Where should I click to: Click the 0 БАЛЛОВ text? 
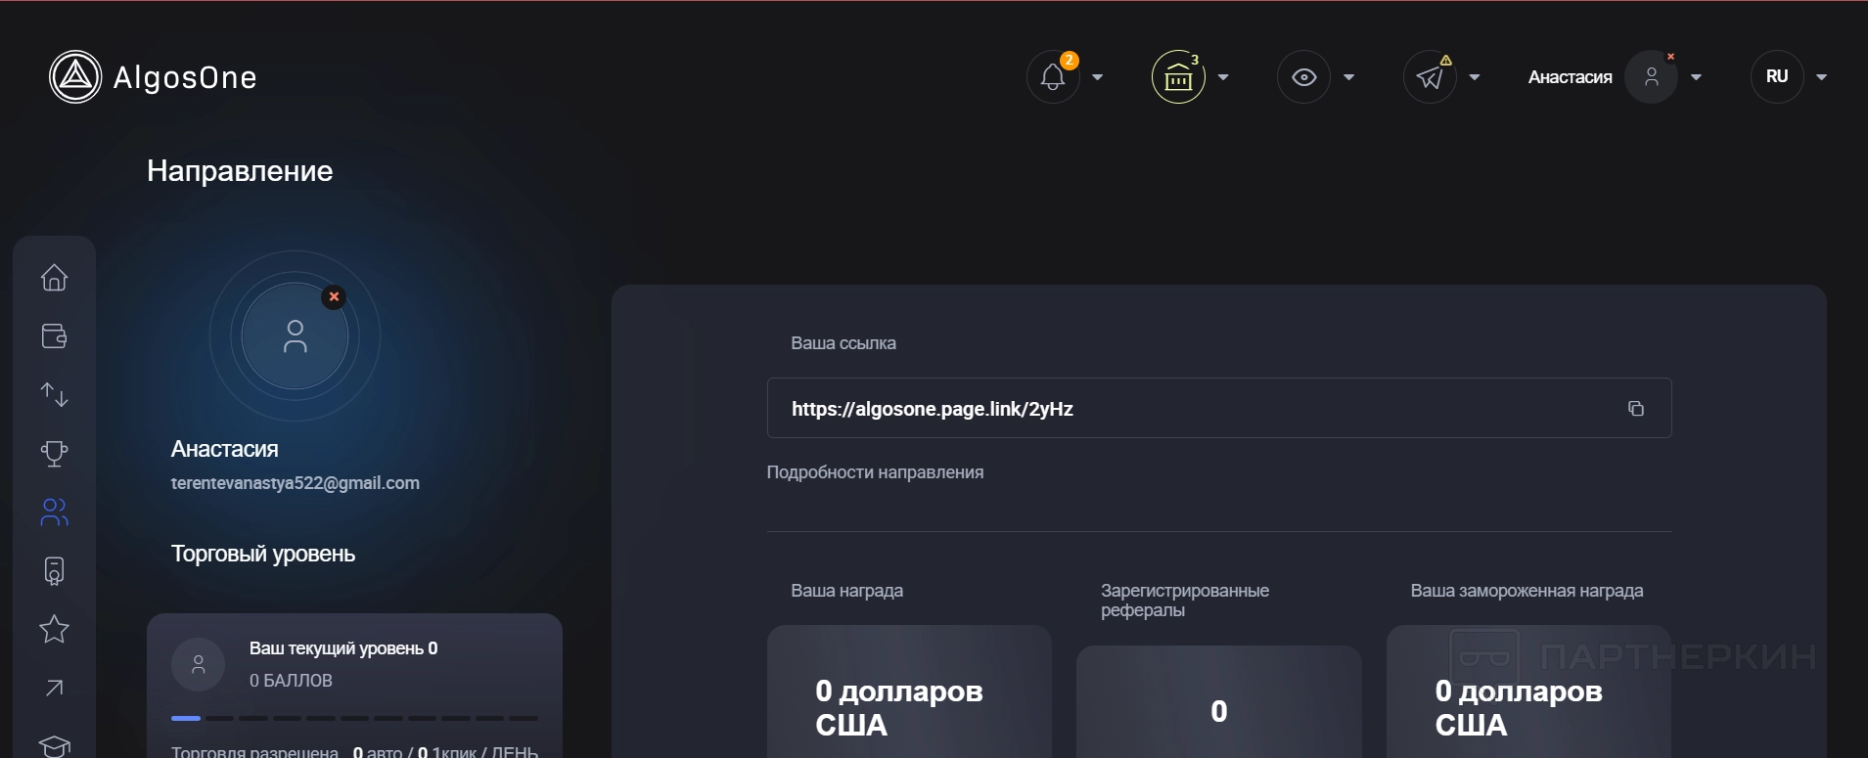click(x=291, y=681)
